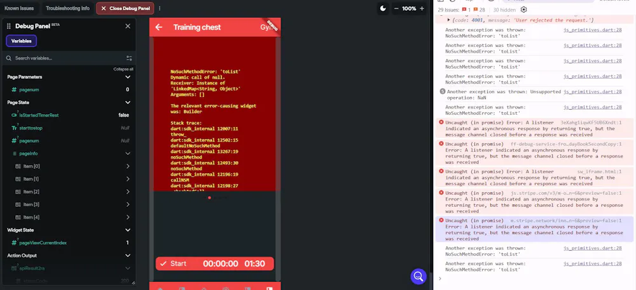Image resolution: width=636 pixels, height=290 pixels.
Task: Expand Item [0] in pageInfo
Action: click(x=128, y=166)
